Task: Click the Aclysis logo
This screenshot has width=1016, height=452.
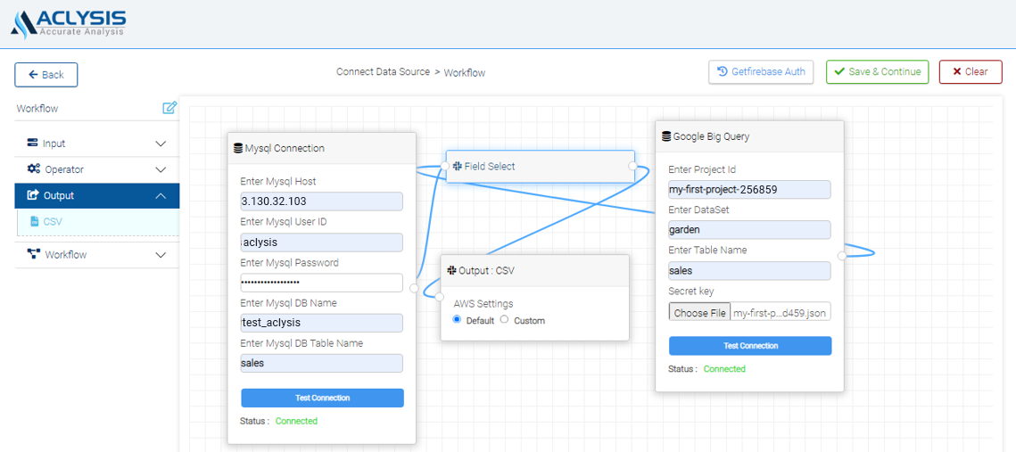Action: 69,23
